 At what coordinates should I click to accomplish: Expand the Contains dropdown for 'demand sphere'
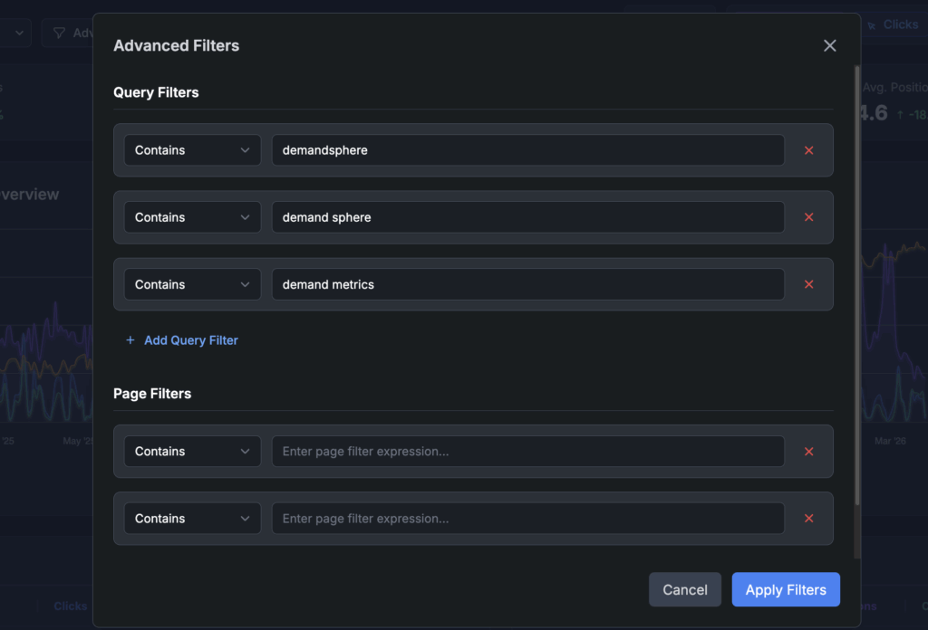[x=192, y=217]
